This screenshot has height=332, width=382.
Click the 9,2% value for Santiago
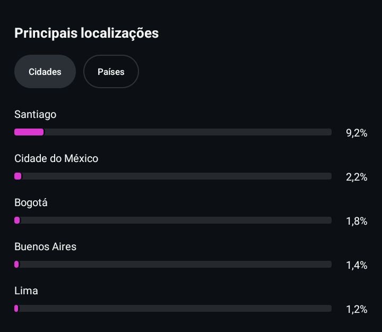point(357,133)
